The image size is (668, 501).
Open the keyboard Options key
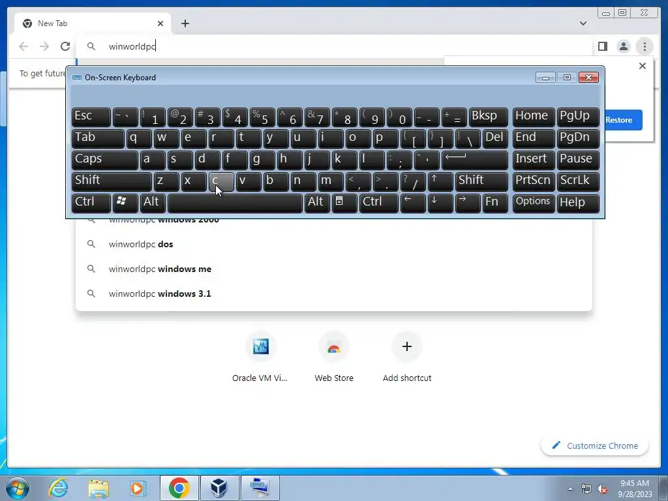pos(534,203)
